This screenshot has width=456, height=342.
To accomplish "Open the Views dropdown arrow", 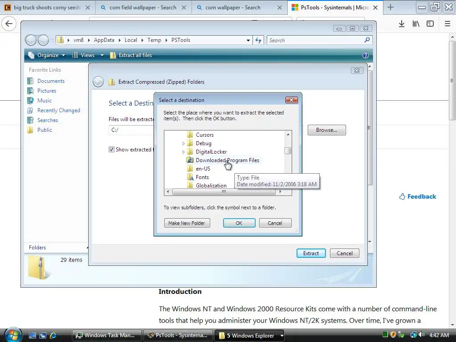I will (102, 55).
